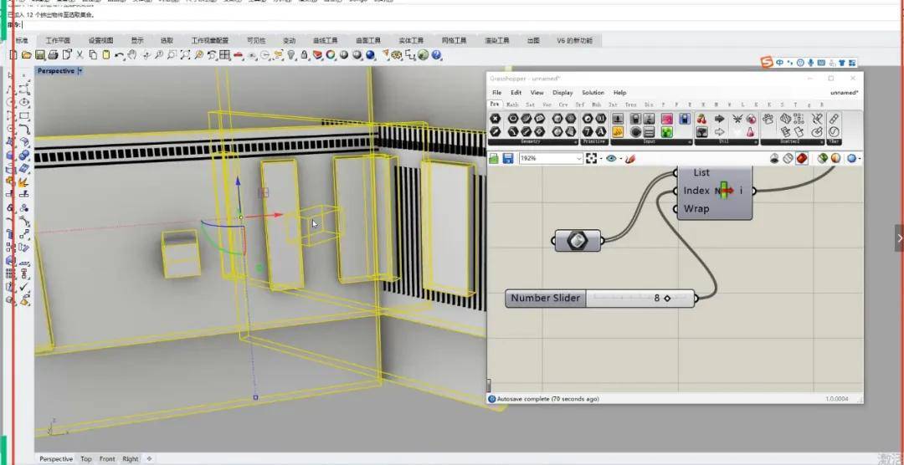Click the unnamed* document label in Grasshopper
Screen dimensions: 904x465
click(x=845, y=92)
